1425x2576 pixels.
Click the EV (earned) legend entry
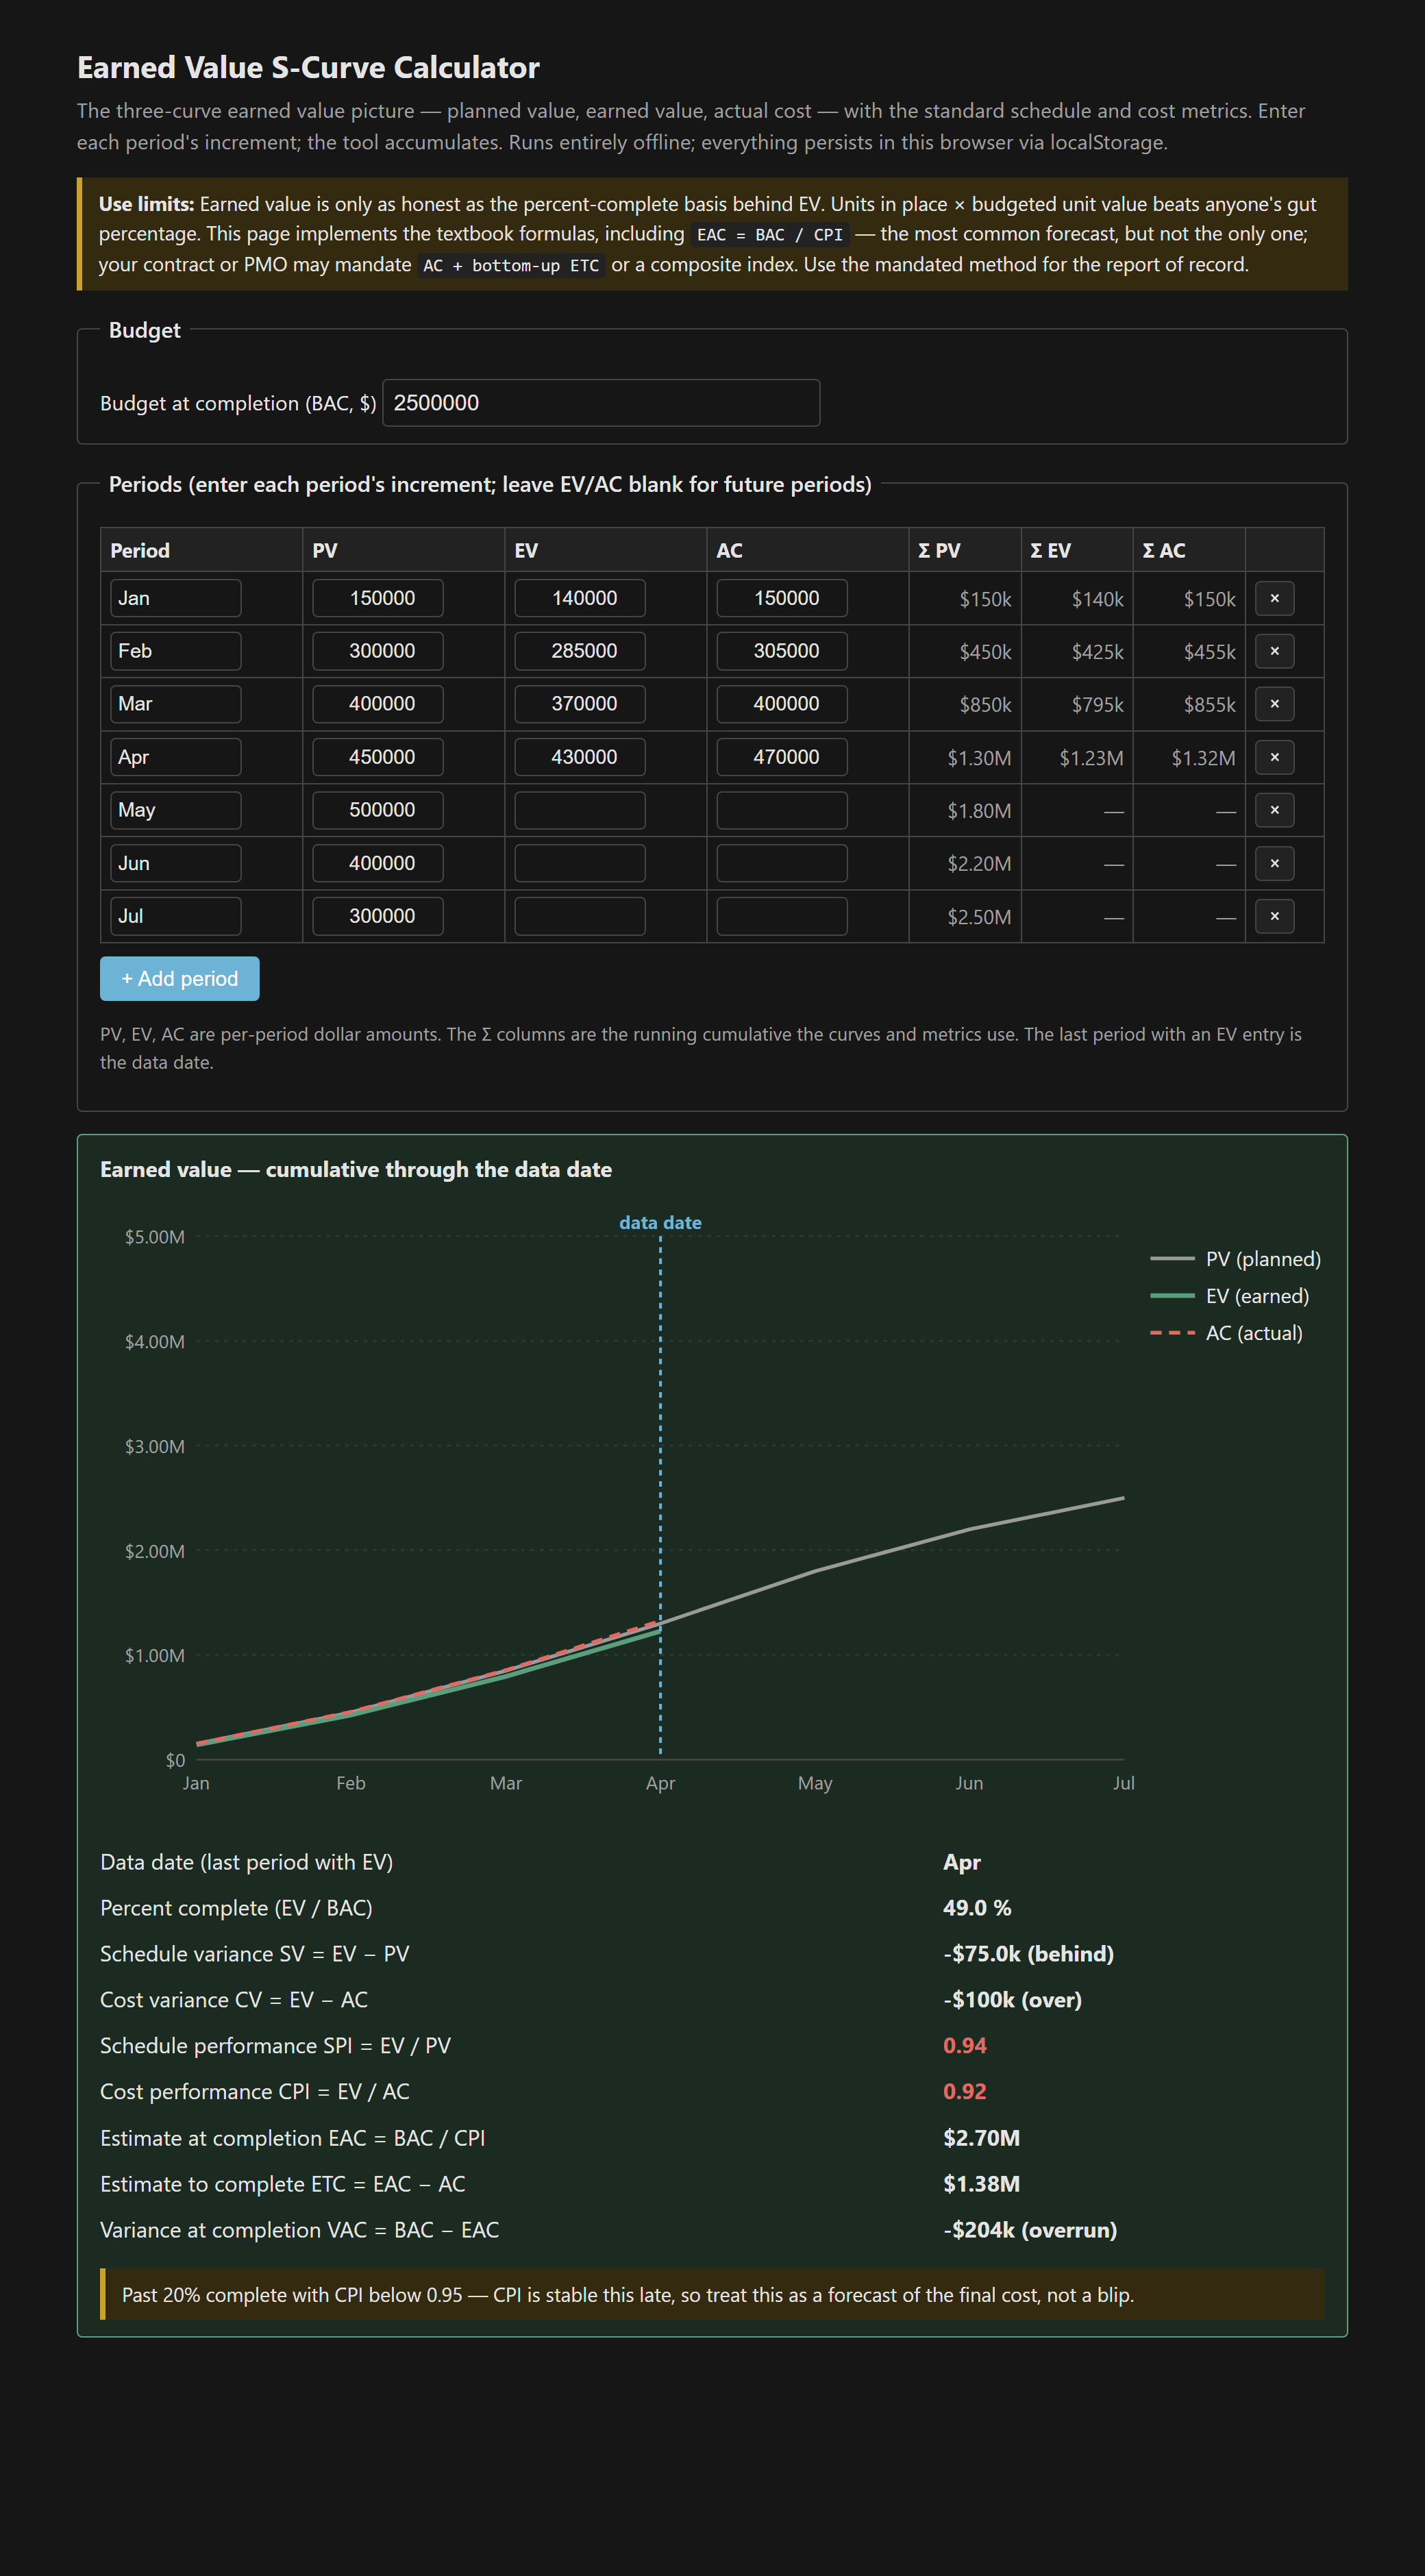click(x=1230, y=1296)
